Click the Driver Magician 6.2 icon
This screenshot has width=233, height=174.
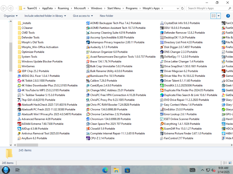tap(162, 71)
